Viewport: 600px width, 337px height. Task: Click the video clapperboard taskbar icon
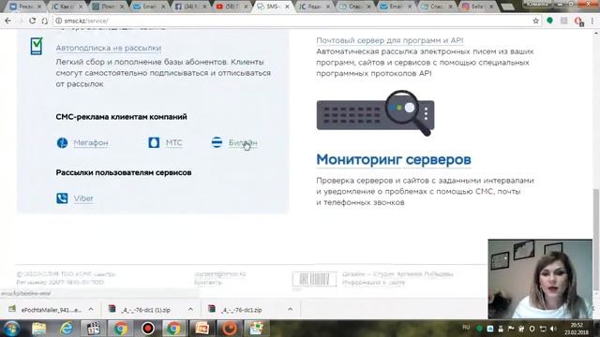point(94,329)
